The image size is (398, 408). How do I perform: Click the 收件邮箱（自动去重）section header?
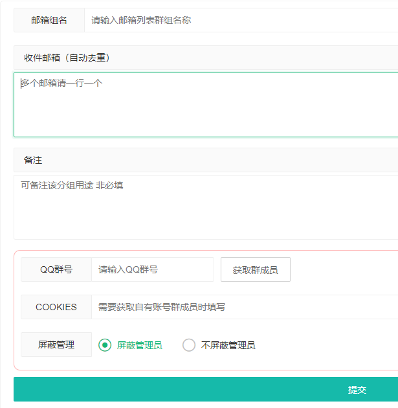tap(206, 58)
